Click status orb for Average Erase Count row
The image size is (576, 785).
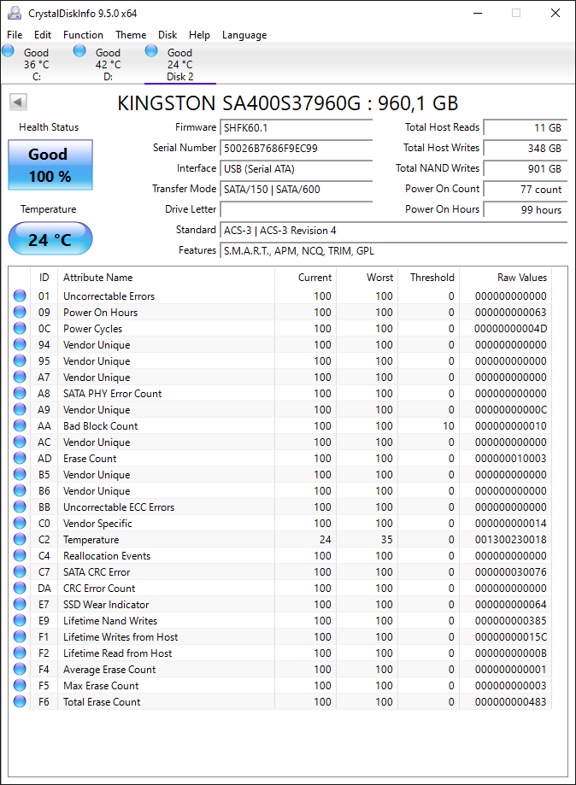pos(20,670)
